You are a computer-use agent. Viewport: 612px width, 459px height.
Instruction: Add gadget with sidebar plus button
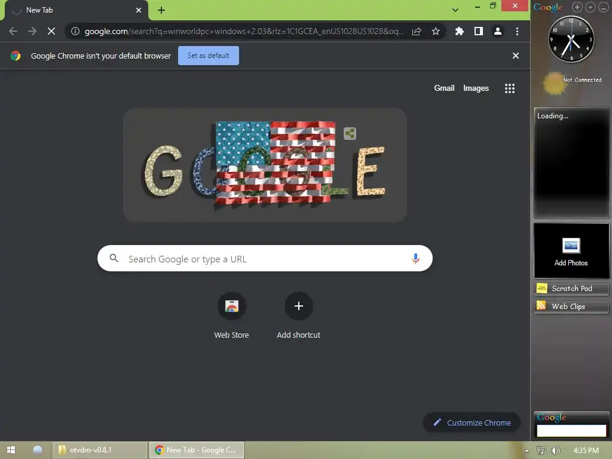577,7
